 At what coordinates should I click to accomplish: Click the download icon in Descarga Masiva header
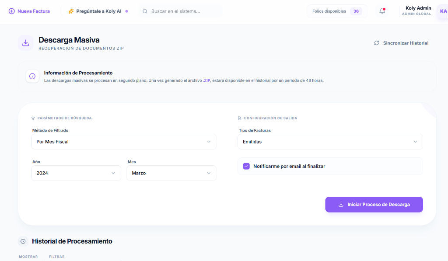[25, 43]
